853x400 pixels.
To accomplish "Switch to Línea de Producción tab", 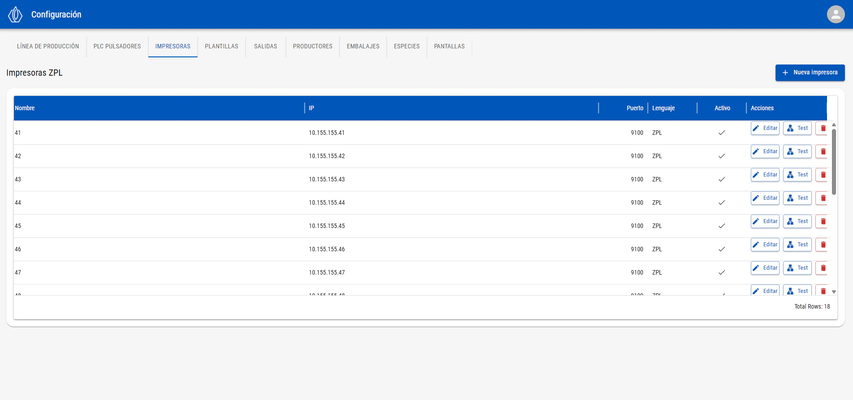I will 48,46.
